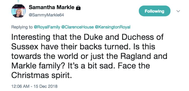Visit the @RoyalFamily mention
The image size is (189, 91).
(47, 27)
